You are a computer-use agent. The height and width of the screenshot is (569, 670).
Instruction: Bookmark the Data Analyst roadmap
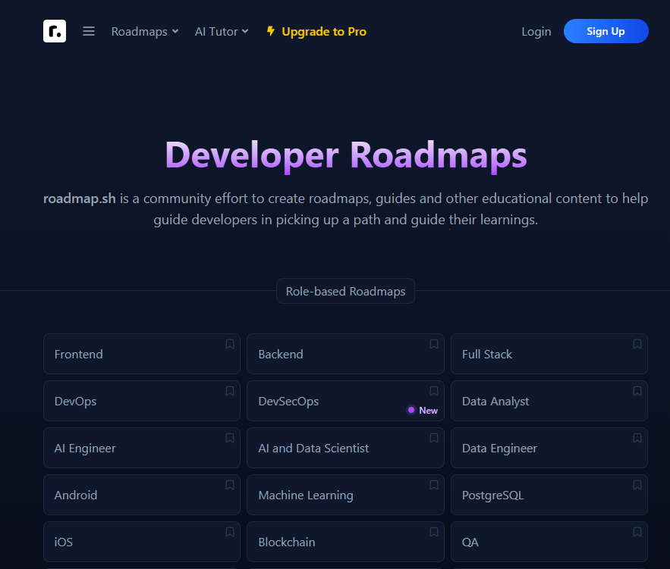click(637, 391)
